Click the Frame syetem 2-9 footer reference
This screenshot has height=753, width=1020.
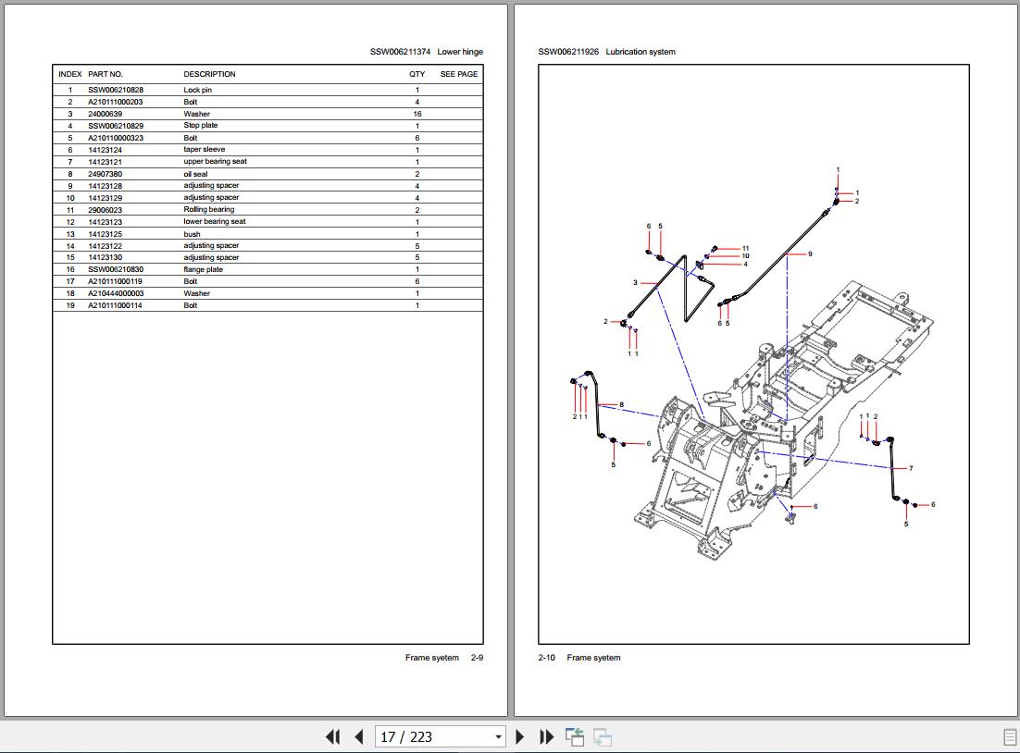pyautogui.click(x=444, y=657)
